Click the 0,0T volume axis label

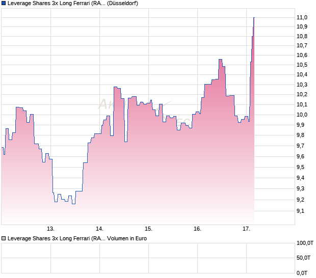[302, 273]
